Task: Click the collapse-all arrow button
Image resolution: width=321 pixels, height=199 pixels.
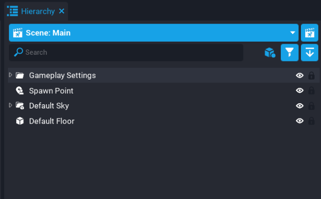Action: 309,53
